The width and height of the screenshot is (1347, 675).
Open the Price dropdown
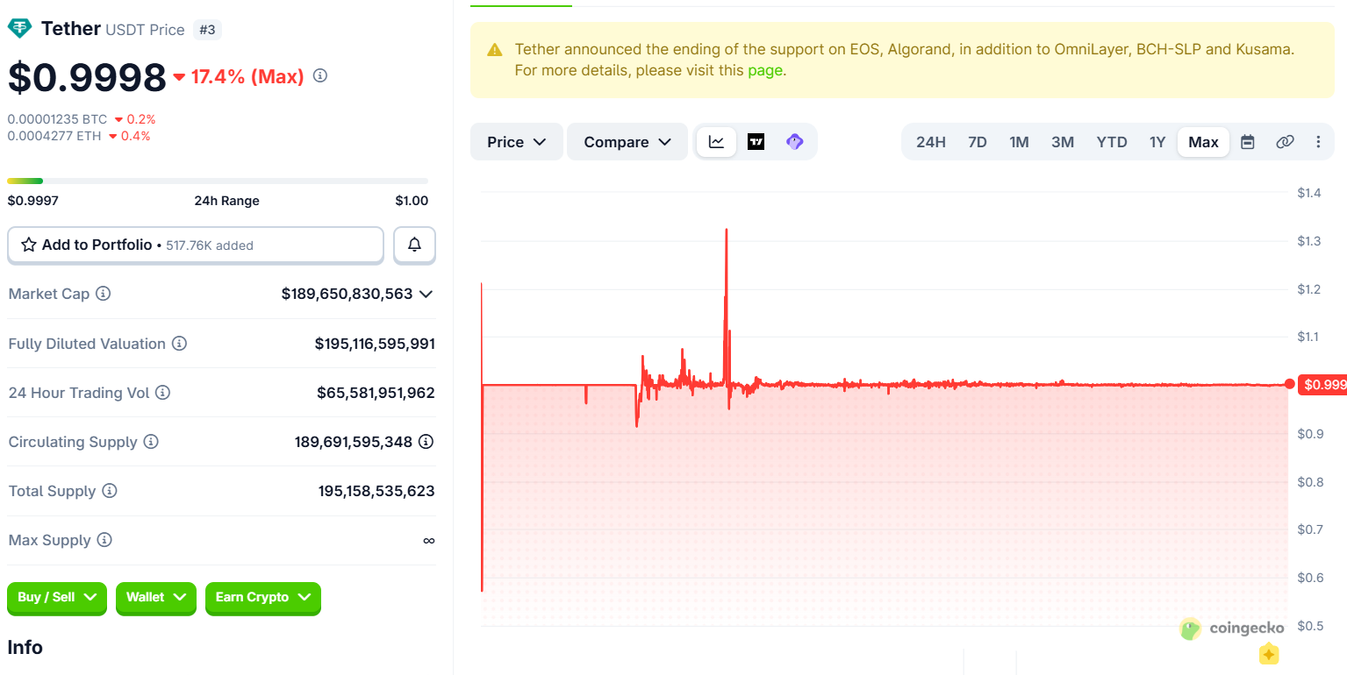[517, 142]
